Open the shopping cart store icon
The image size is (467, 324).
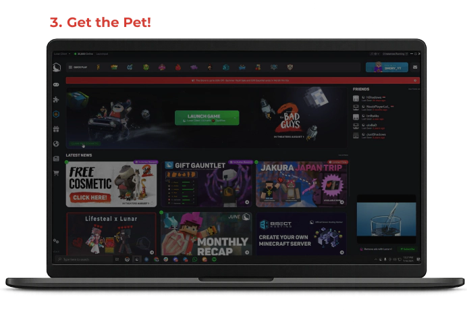click(x=56, y=173)
